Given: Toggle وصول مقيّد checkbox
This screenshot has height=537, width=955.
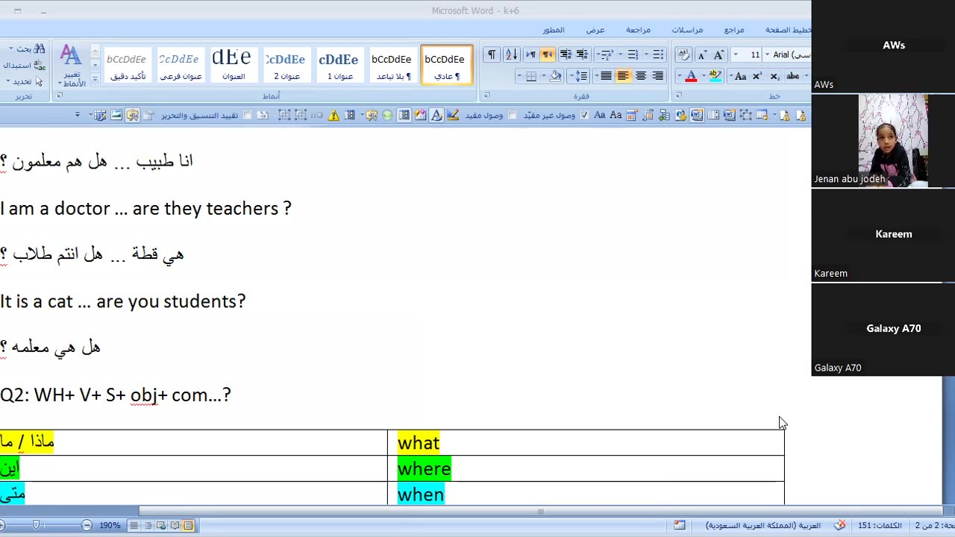Looking at the screenshot, I should tap(512, 116).
